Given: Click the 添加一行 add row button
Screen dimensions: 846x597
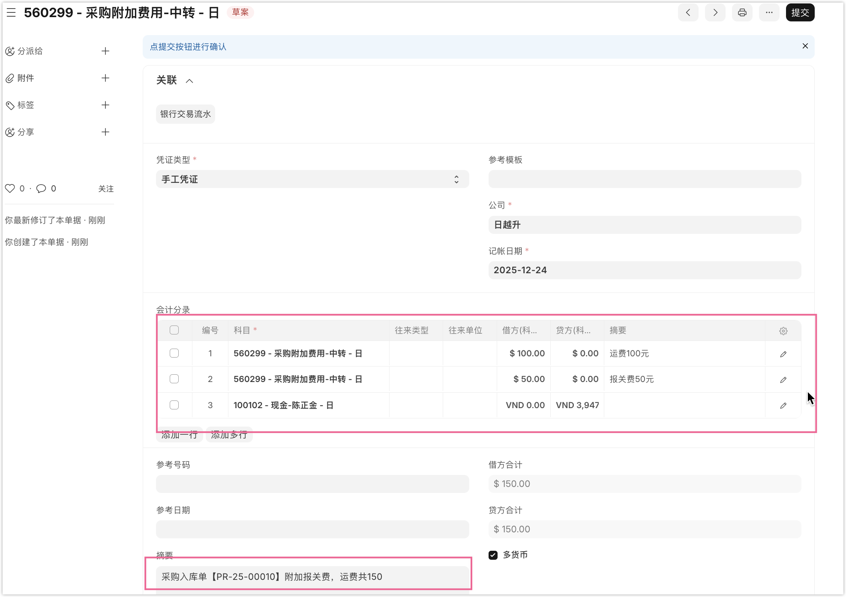Looking at the screenshot, I should 179,436.
